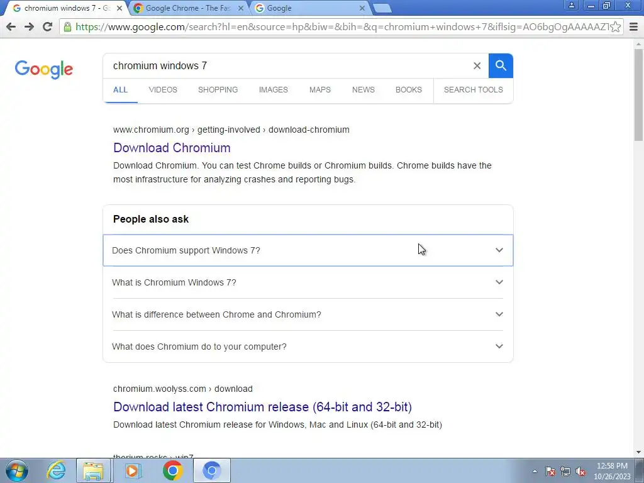Switch to SHOPPING results

tap(218, 90)
